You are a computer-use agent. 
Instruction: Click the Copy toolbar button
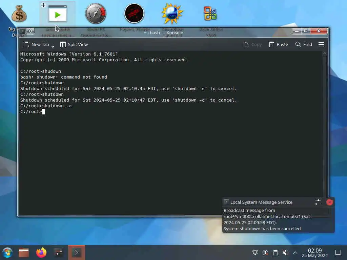pyautogui.click(x=252, y=44)
